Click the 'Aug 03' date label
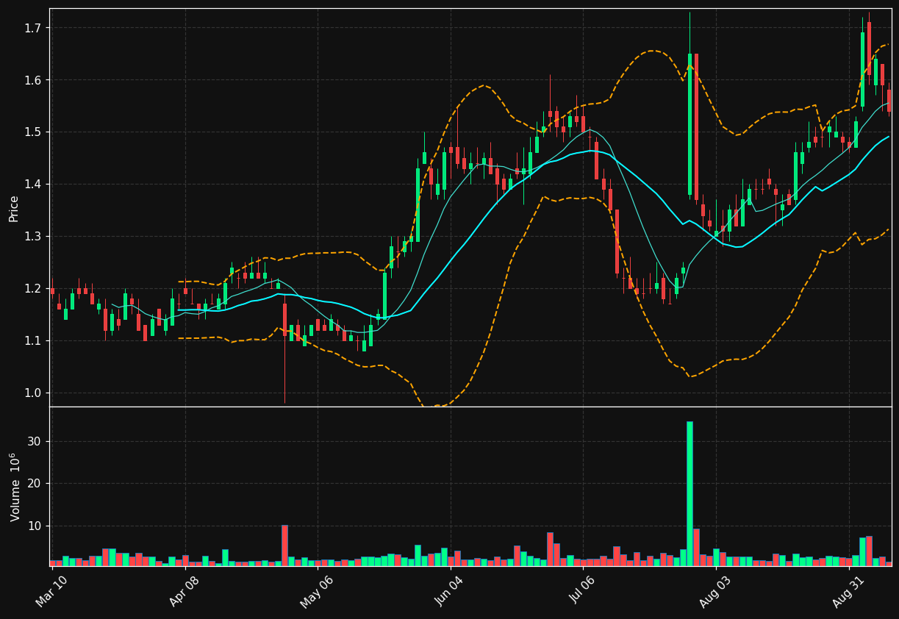The image size is (899, 619). 716,592
